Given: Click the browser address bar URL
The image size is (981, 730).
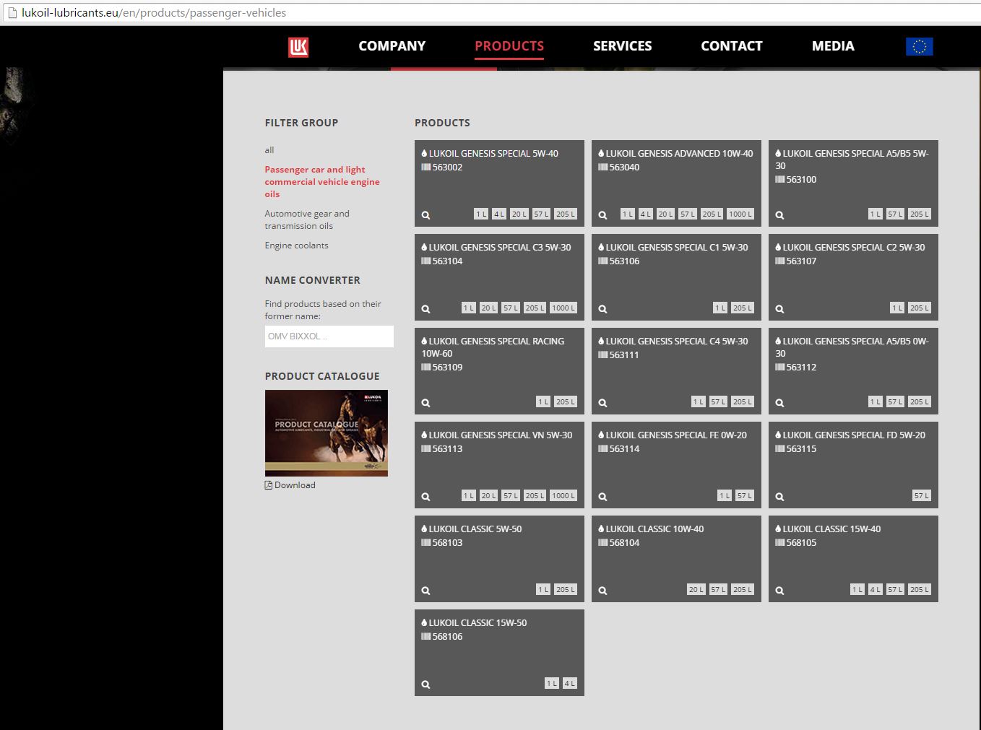Looking at the screenshot, I should (154, 12).
